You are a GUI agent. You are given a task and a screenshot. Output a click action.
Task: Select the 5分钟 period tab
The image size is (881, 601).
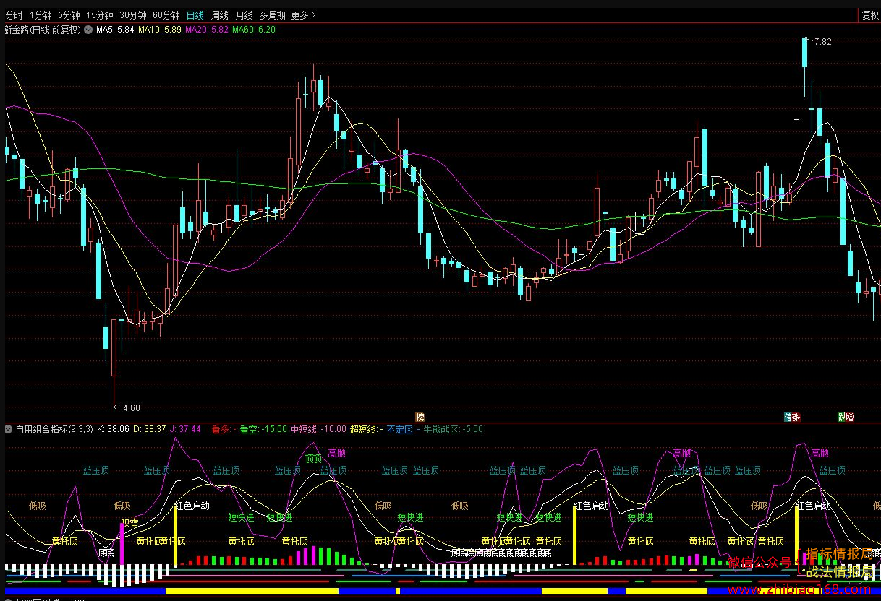[x=69, y=15]
